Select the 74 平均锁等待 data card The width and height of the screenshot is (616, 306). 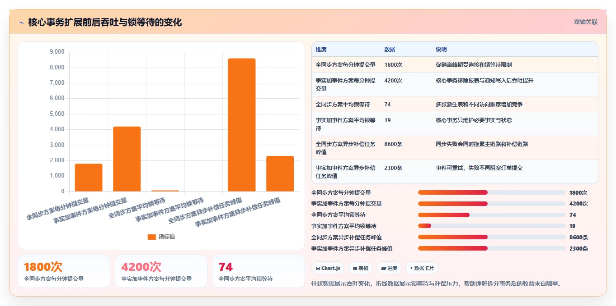click(x=259, y=271)
